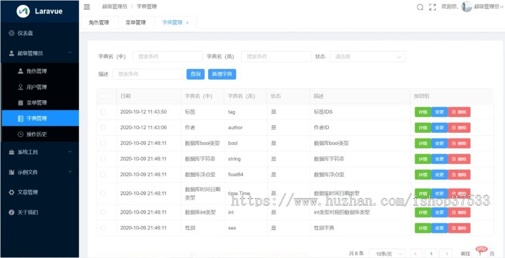Open 角色管理 in the sidebar
505x258 pixels.
pos(40,71)
